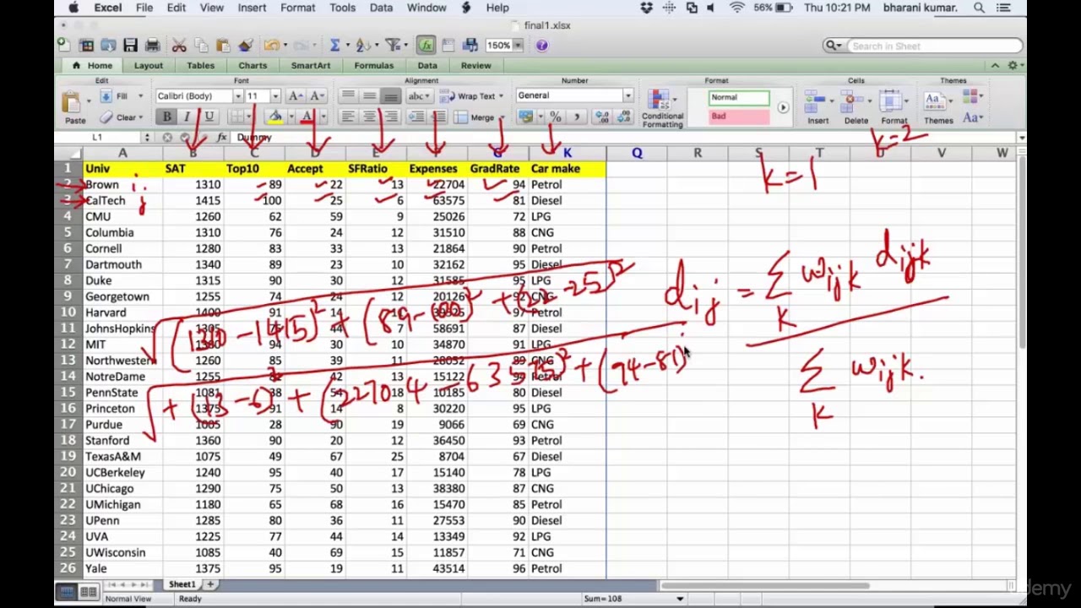Open the Insert menu in menu bar

click(x=252, y=8)
